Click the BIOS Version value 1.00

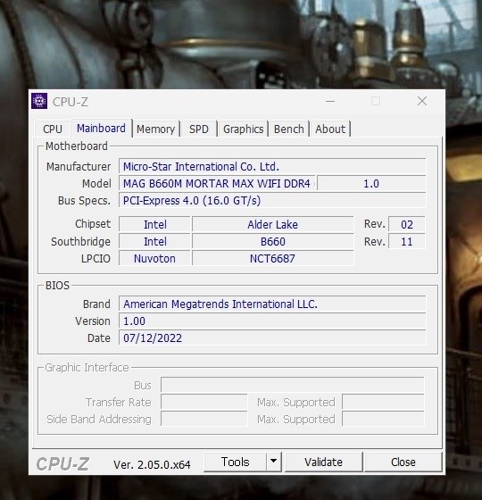(x=272, y=321)
